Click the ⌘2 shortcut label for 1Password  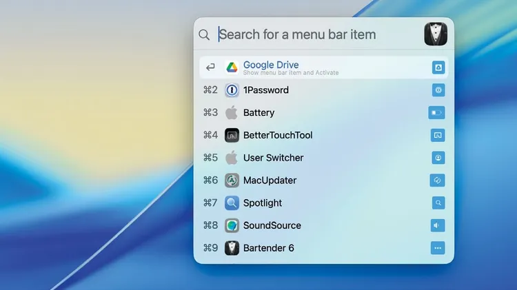[x=210, y=90]
